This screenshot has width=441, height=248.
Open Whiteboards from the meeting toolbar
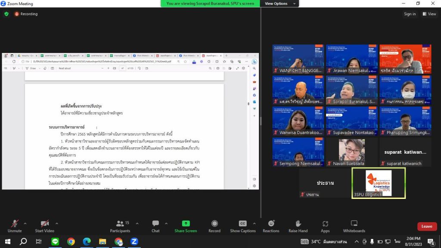(x=354, y=226)
